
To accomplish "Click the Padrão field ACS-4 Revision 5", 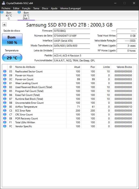I will [x=95, y=55].
